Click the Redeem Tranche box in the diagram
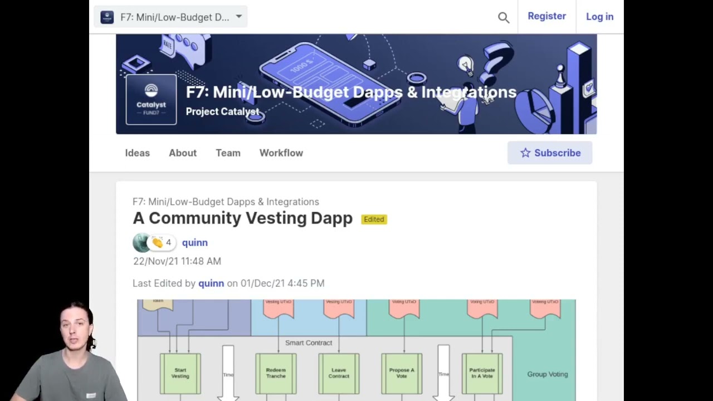Viewport: 713px width, 401px height. [276, 373]
